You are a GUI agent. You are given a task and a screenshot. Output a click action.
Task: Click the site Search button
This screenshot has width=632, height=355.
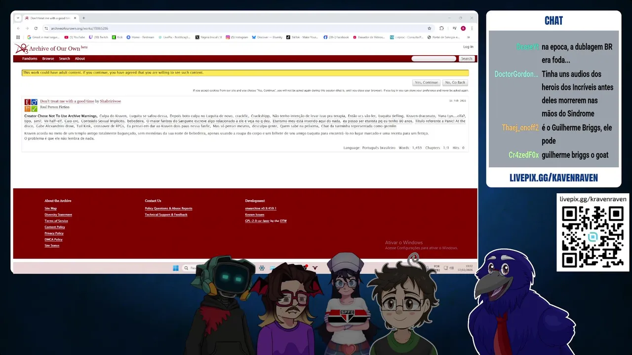[467, 59]
